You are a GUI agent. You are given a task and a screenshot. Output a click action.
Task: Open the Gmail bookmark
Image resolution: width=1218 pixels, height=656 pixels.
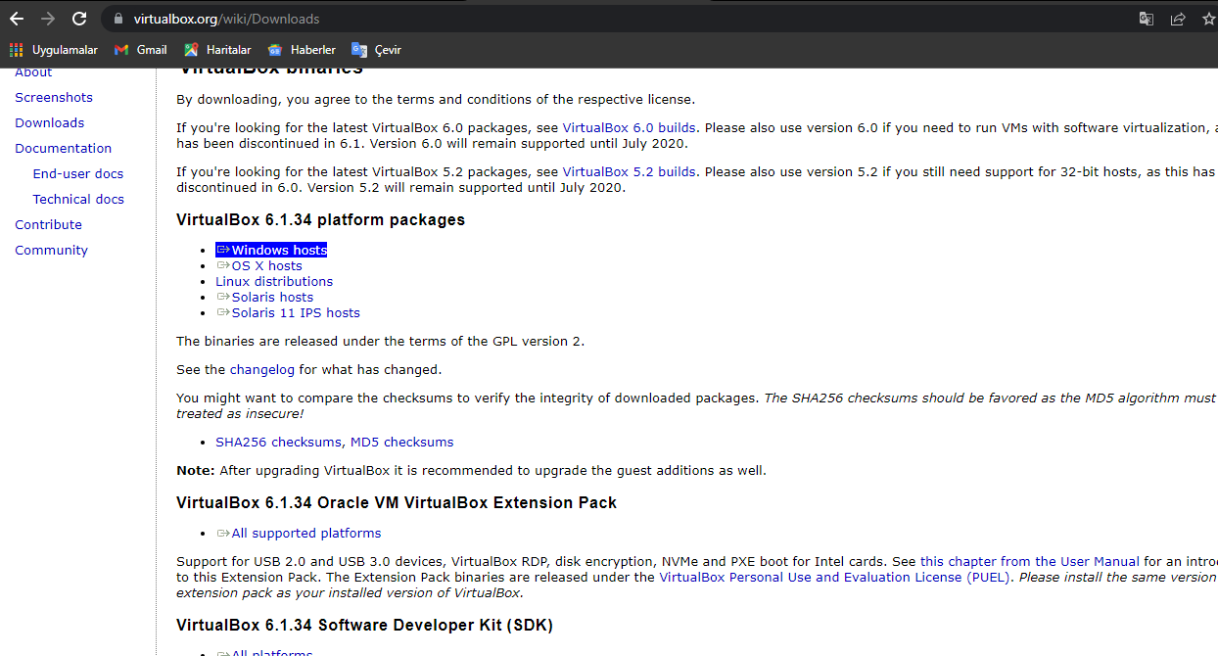[x=140, y=50]
